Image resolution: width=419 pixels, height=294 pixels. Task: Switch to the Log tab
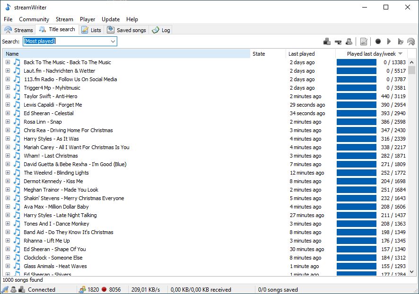[x=161, y=30]
